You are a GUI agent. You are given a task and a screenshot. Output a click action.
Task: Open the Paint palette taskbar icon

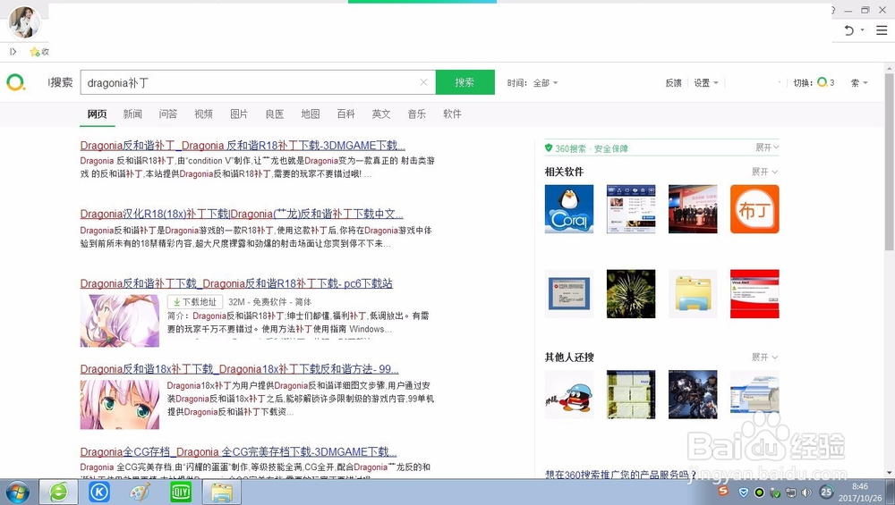click(x=140, y=492)
